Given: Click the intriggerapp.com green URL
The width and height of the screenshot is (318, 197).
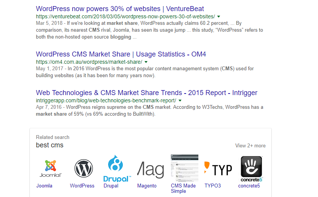Looking at the screenshot, I should 106,100.
